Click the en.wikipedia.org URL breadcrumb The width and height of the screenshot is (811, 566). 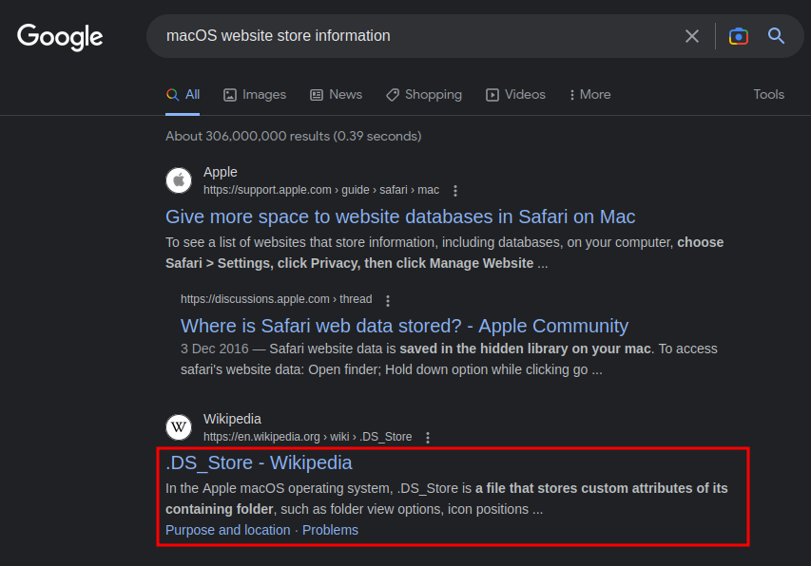tap(308, 437)
